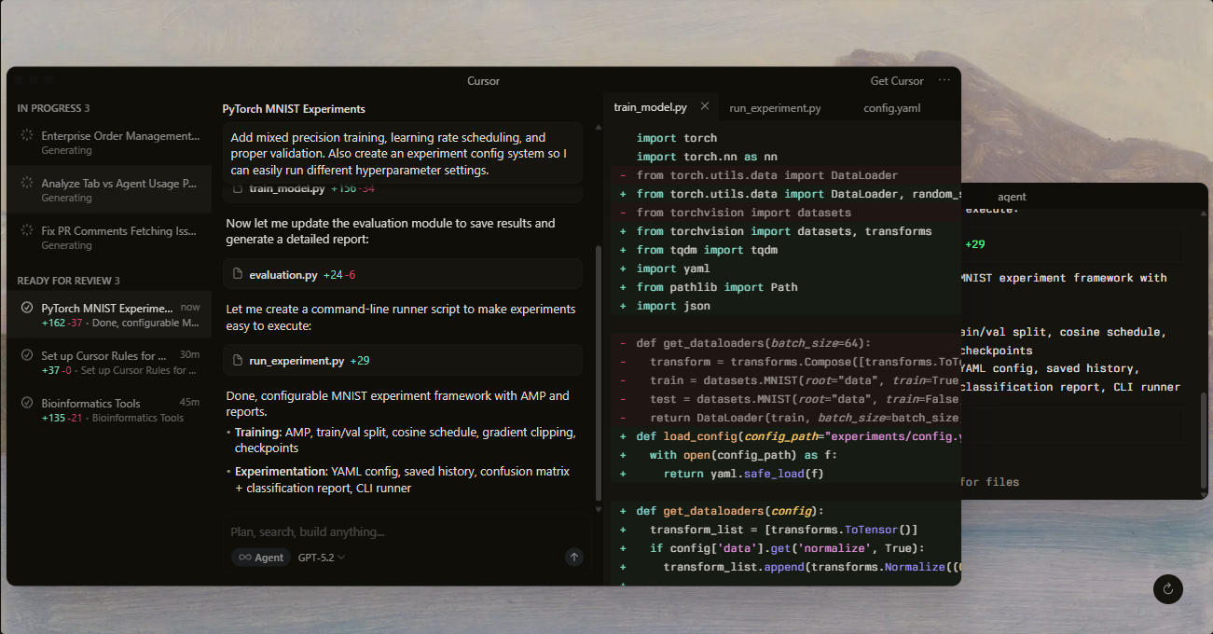
Task: Open the three-dot menu beside Get Cursor
Action: [x=944, y=81]
